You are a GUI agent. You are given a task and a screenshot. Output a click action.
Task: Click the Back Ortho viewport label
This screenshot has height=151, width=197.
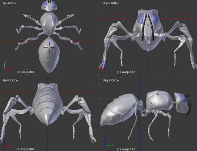tap(111, 3)
